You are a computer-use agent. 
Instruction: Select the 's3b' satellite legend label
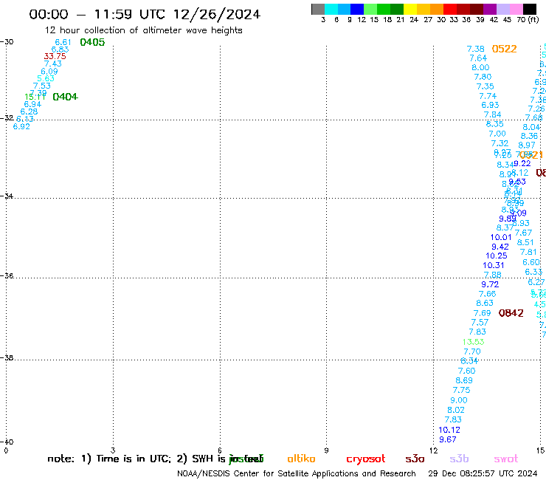tap(459, 459)
